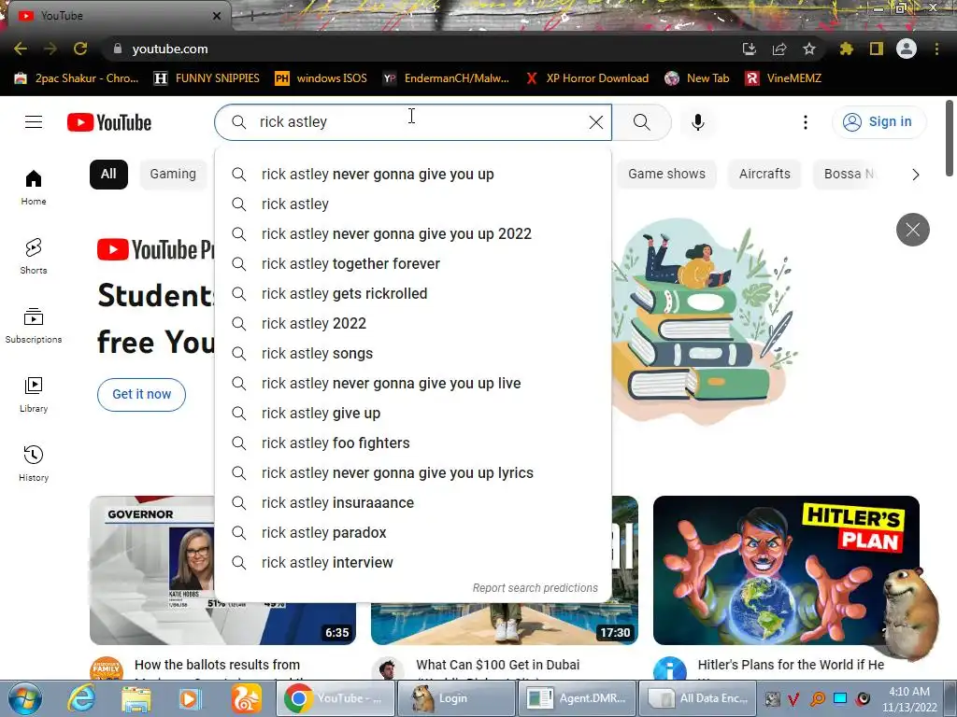The image size is (957, 717).
Task: Choose suggestion 'never gonna give you up lyrics'
Action: point(413,473)
